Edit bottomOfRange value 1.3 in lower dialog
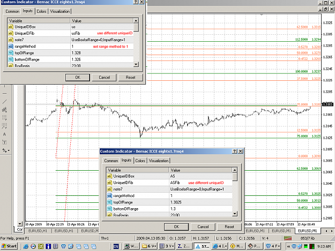Screen dimensions: 335x251 pyautogui.click(x=200, y=209)
